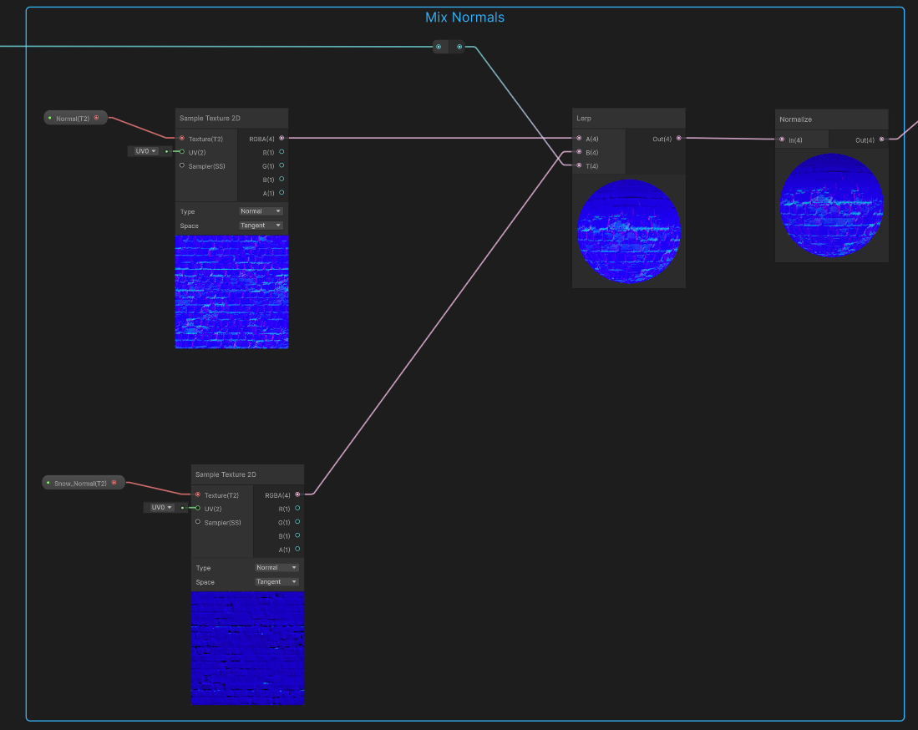Open the Space dropdown on top Sample Texture 2D
This screenshot has width=918, height=730.
coord(261,226)
